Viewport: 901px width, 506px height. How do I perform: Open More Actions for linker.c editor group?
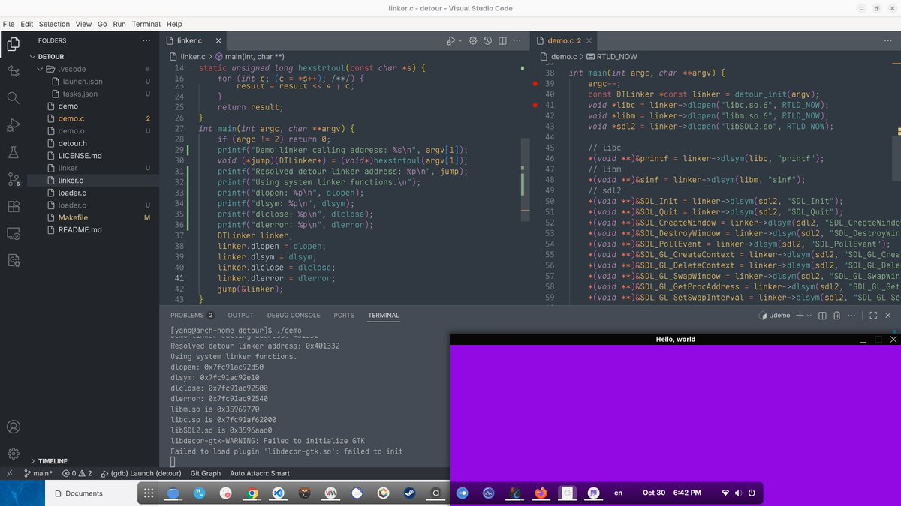pos(517,41)
